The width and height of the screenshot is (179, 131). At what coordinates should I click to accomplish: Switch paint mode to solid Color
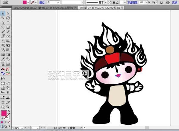tap(2, 122)
